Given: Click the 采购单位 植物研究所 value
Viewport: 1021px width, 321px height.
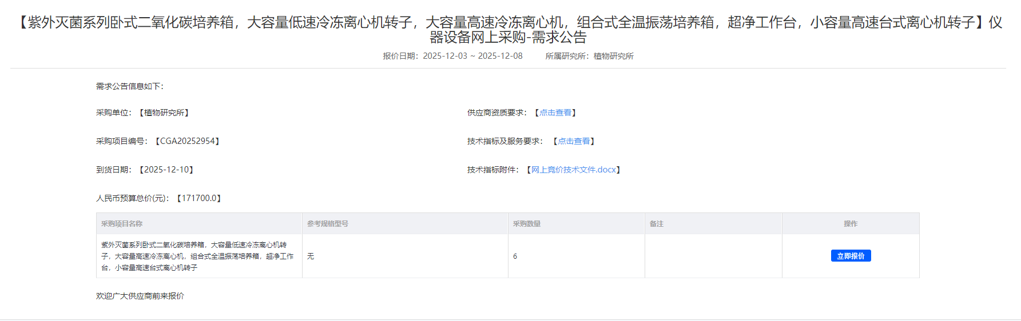Looking at the screenshot, I should [164, 113].
